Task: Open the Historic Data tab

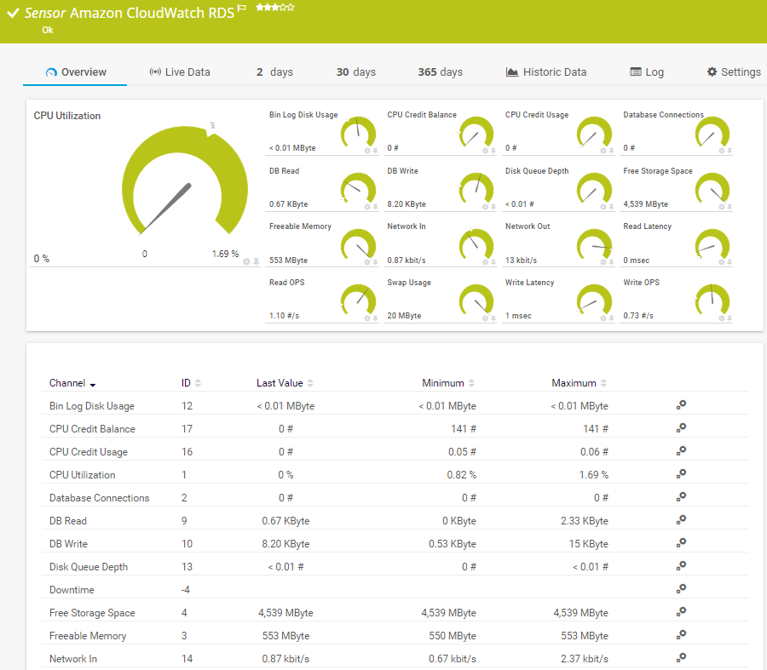Action: 545,72
